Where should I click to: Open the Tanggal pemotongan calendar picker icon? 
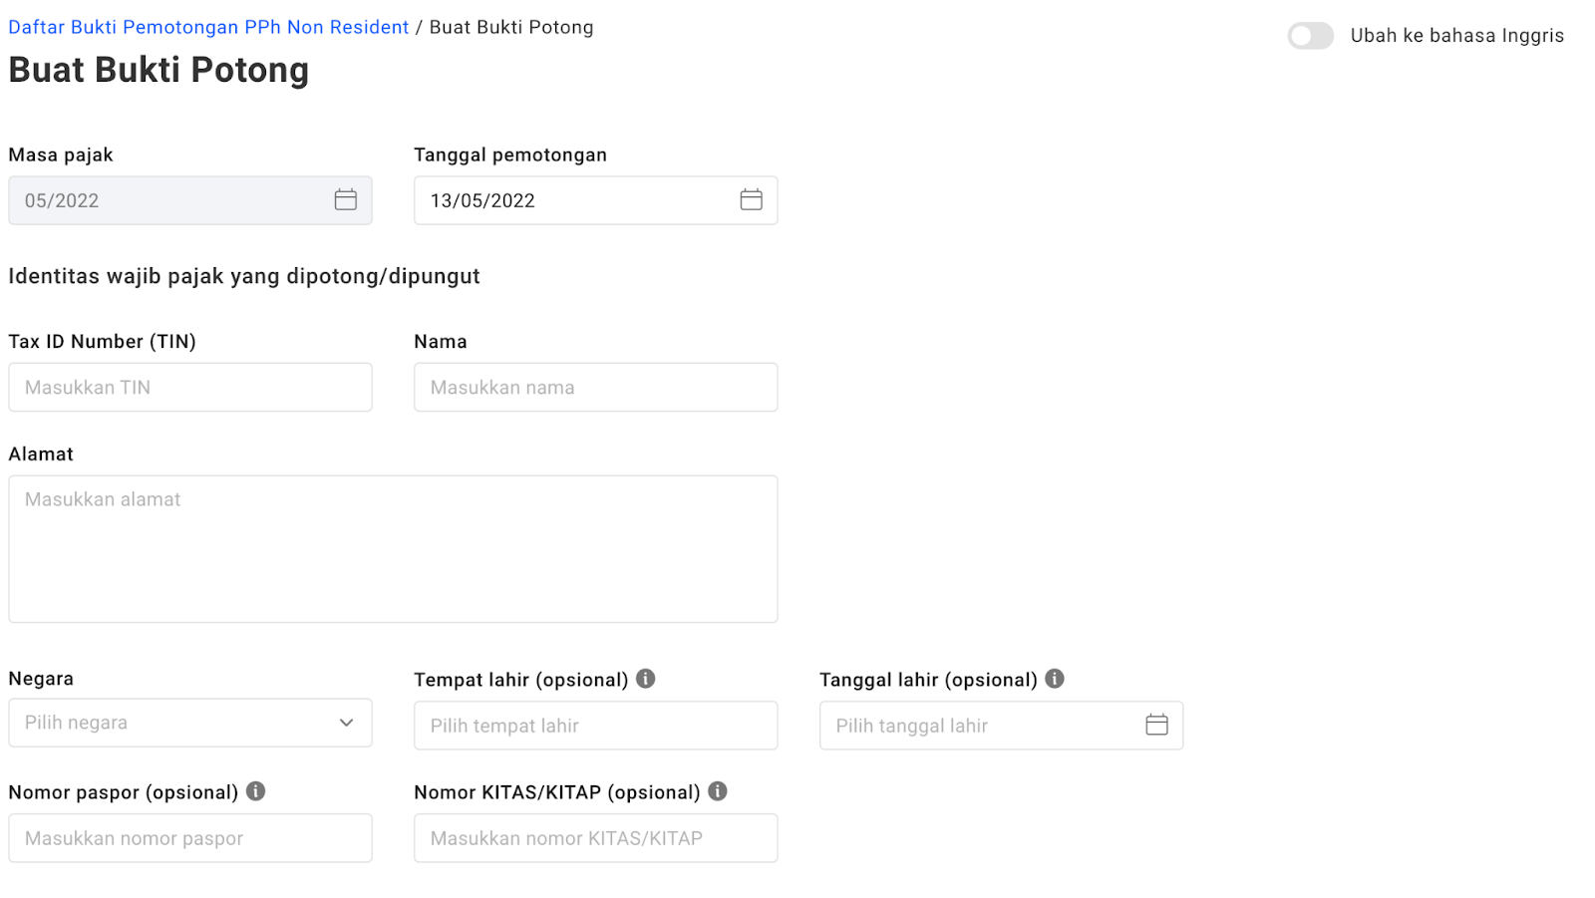coord(751,200)
